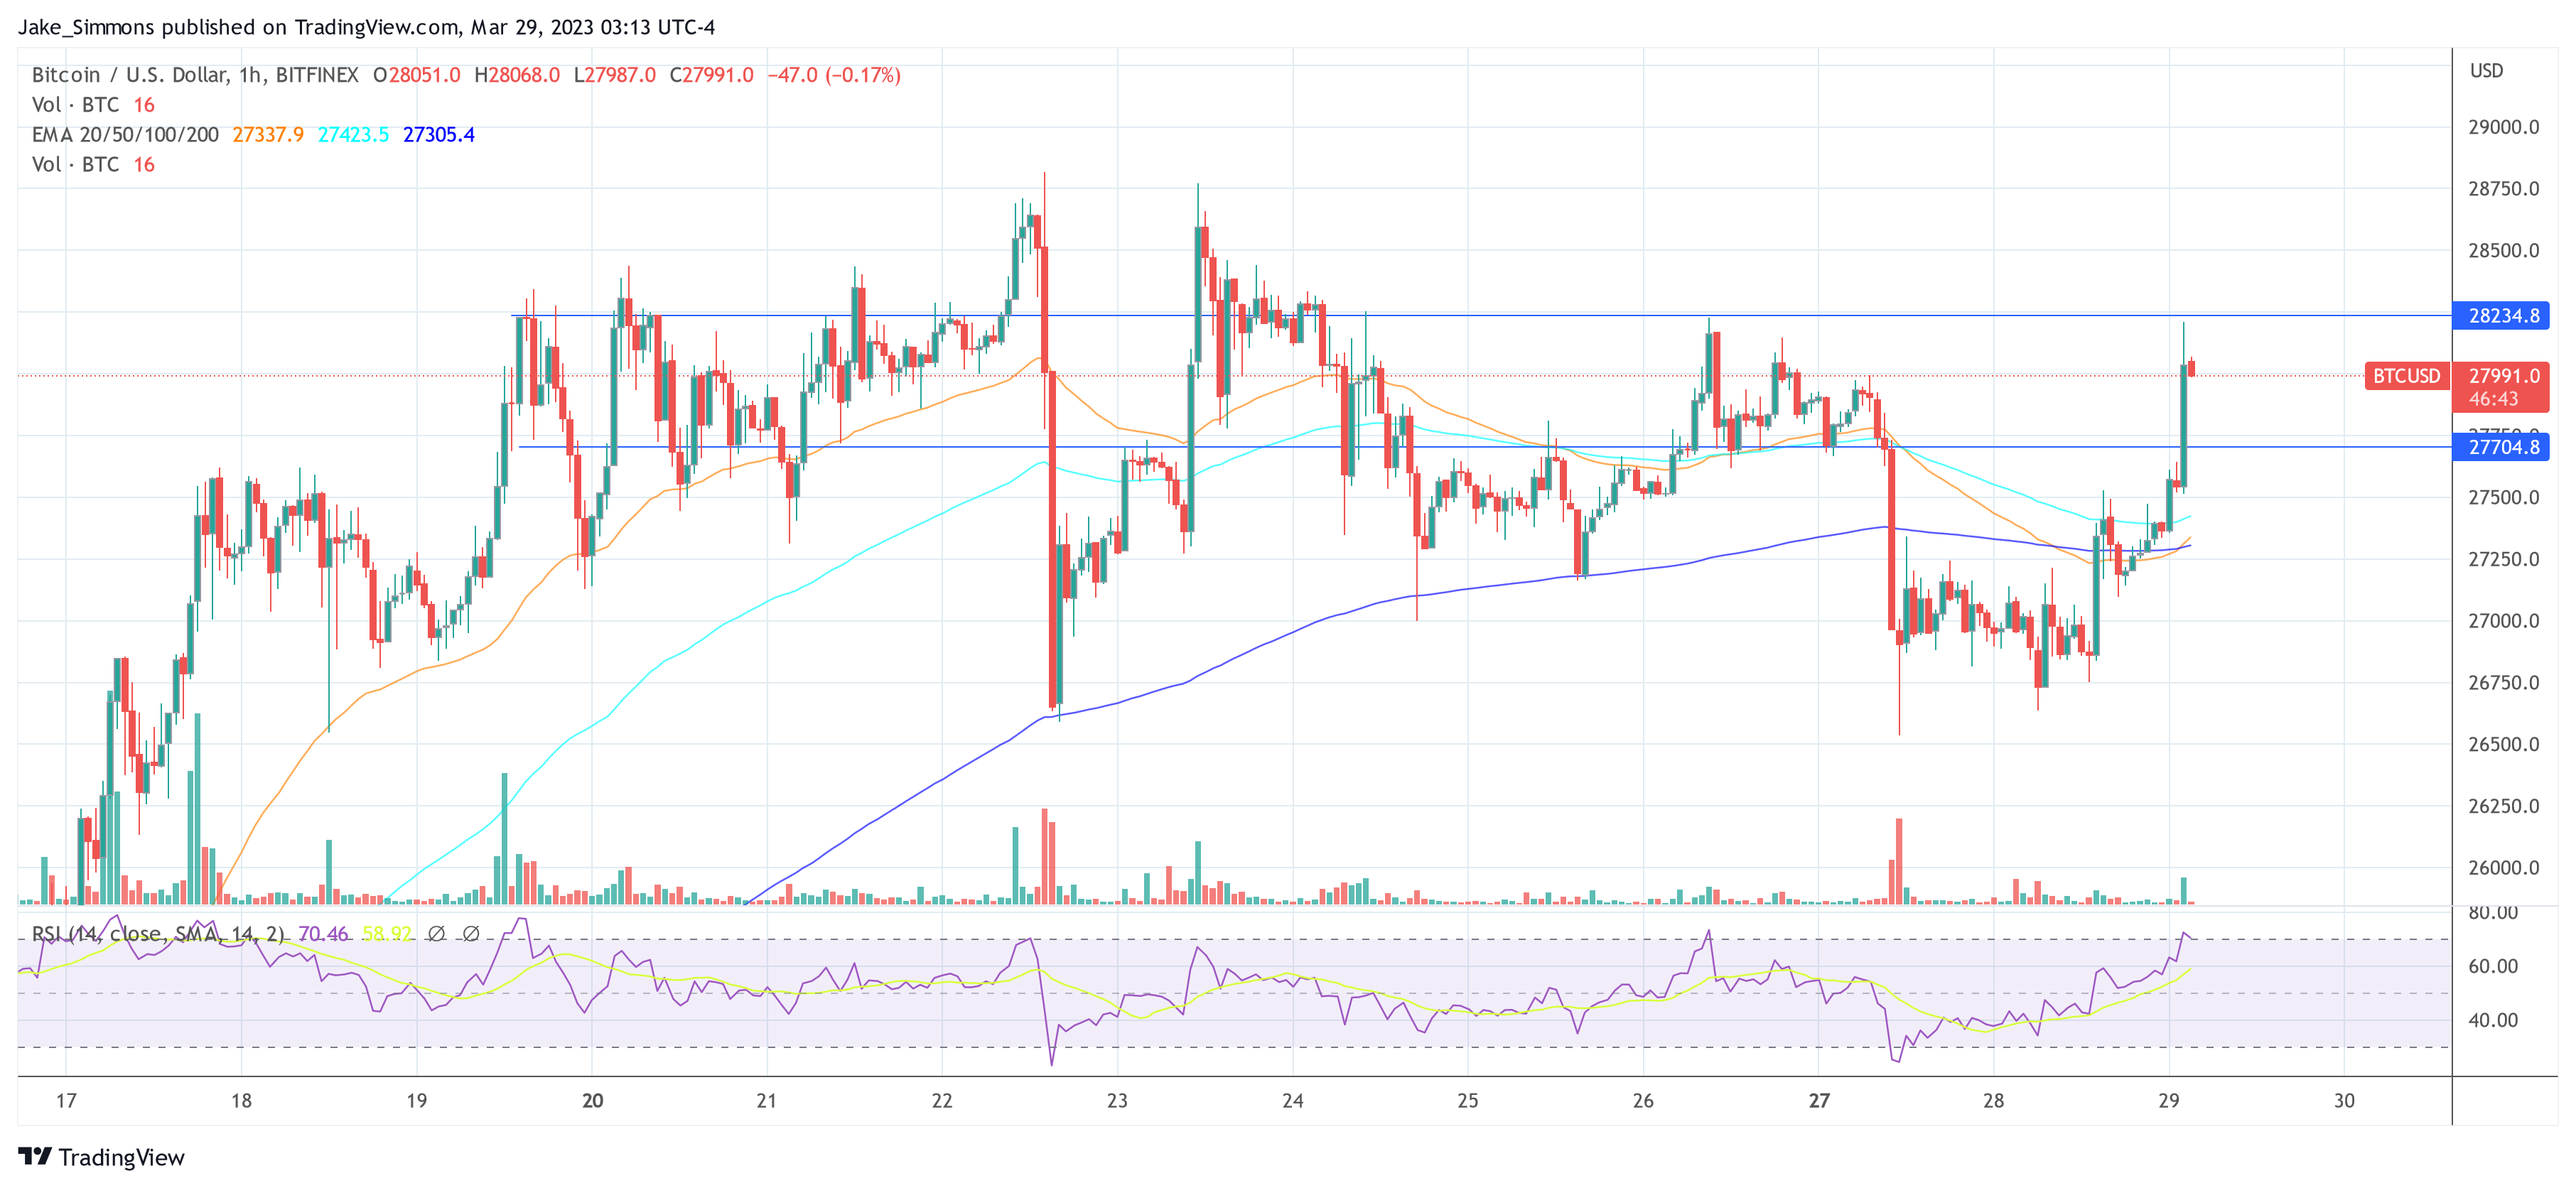Click the ∅ symbol right after 58.92

point(436,933)
